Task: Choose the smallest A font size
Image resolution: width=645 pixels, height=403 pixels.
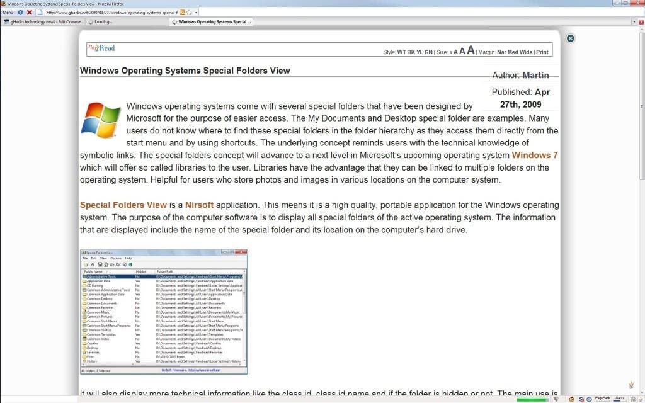Action: coord(451,53)
